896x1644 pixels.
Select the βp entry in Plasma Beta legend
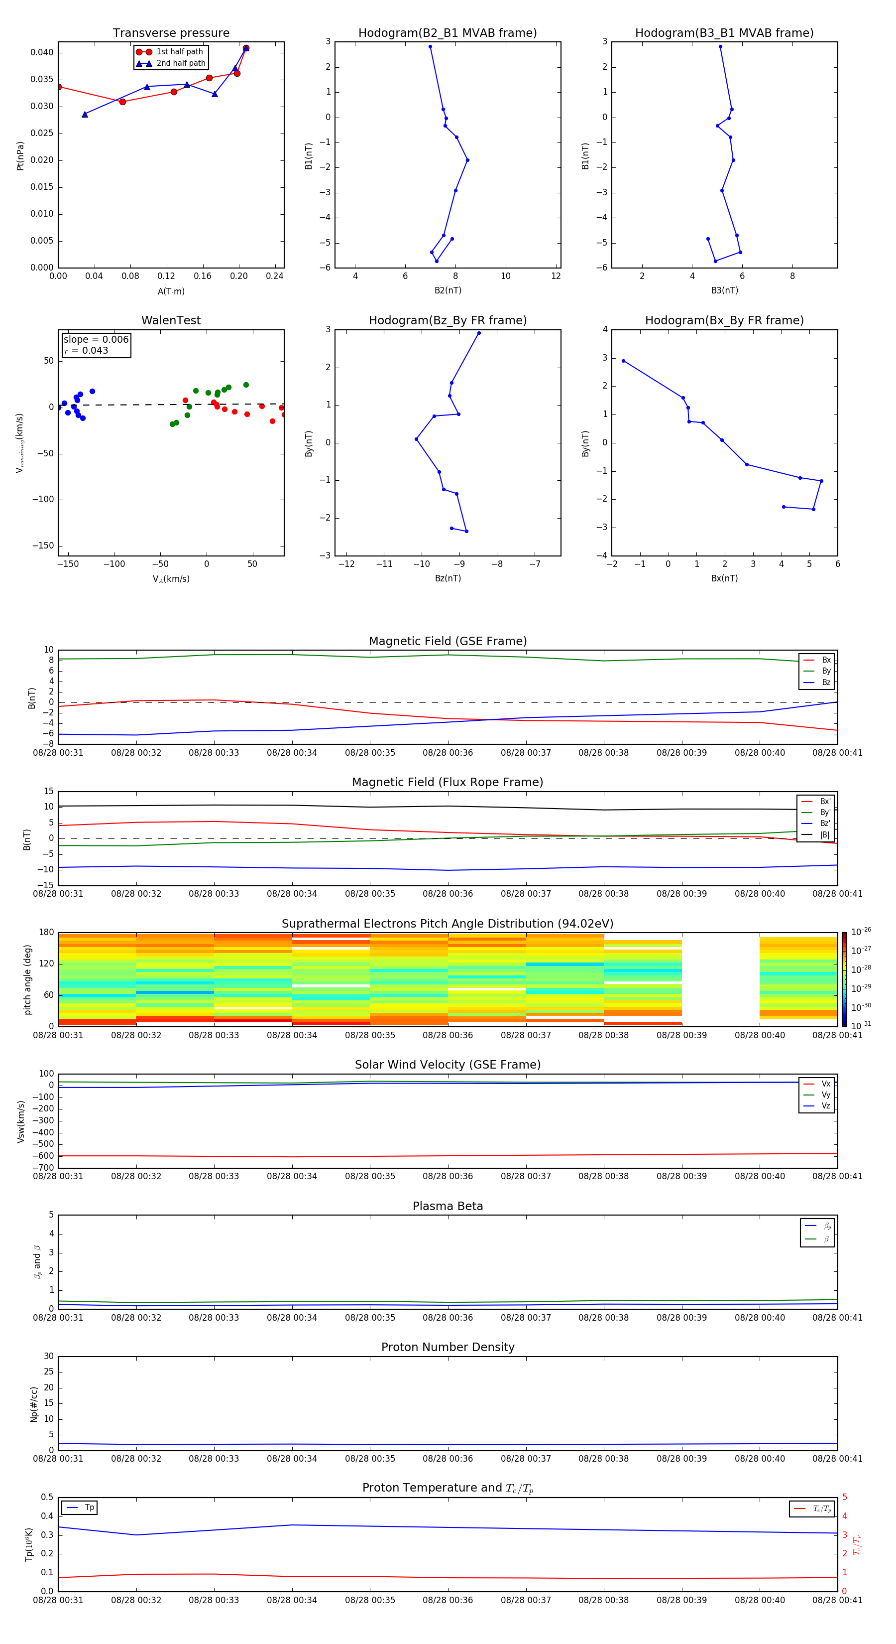817,1226
